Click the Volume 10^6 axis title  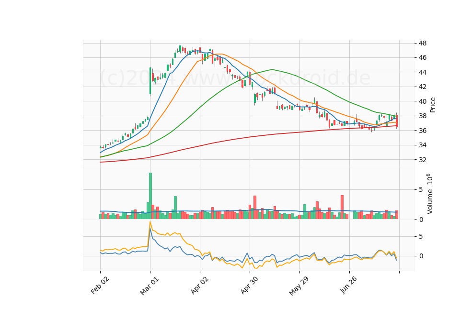point(429,194)
